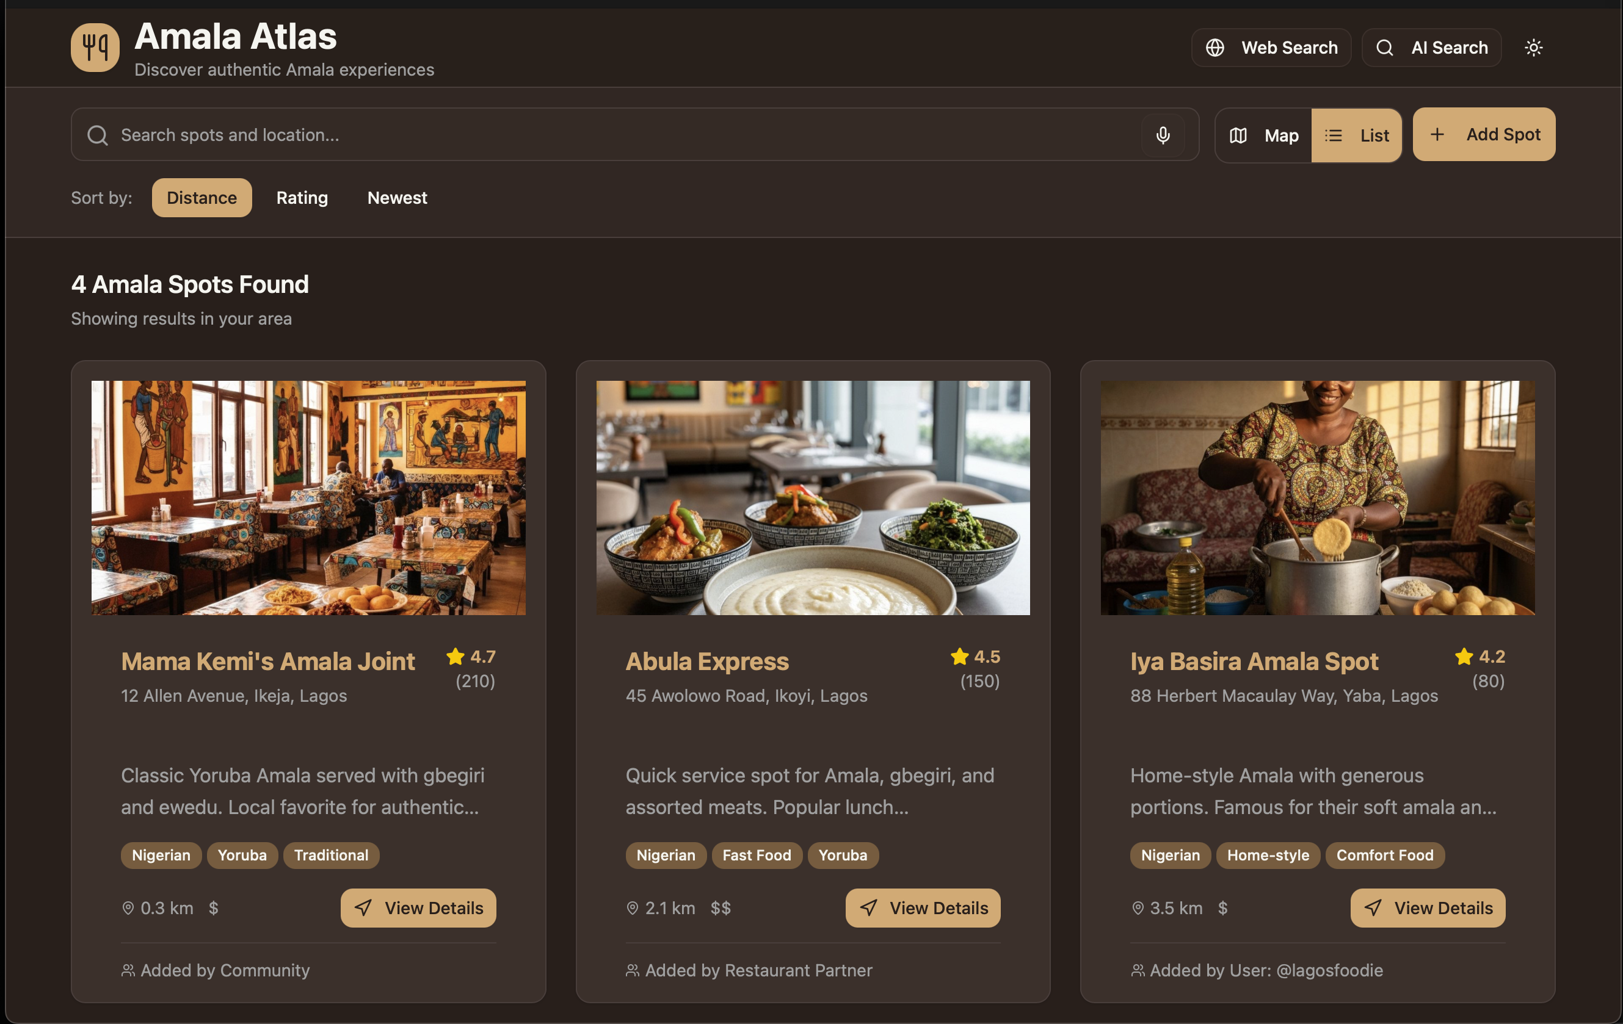Screen dimensions: 1623x1024
Task: Click the microphone voice search icon
Action: point(1163,135)
